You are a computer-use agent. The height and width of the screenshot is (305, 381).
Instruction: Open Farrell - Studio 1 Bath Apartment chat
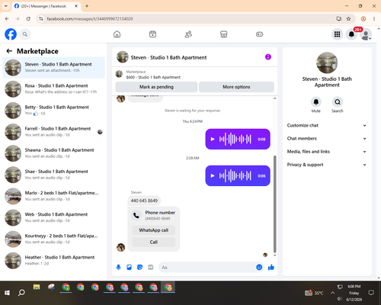(53, 132)
